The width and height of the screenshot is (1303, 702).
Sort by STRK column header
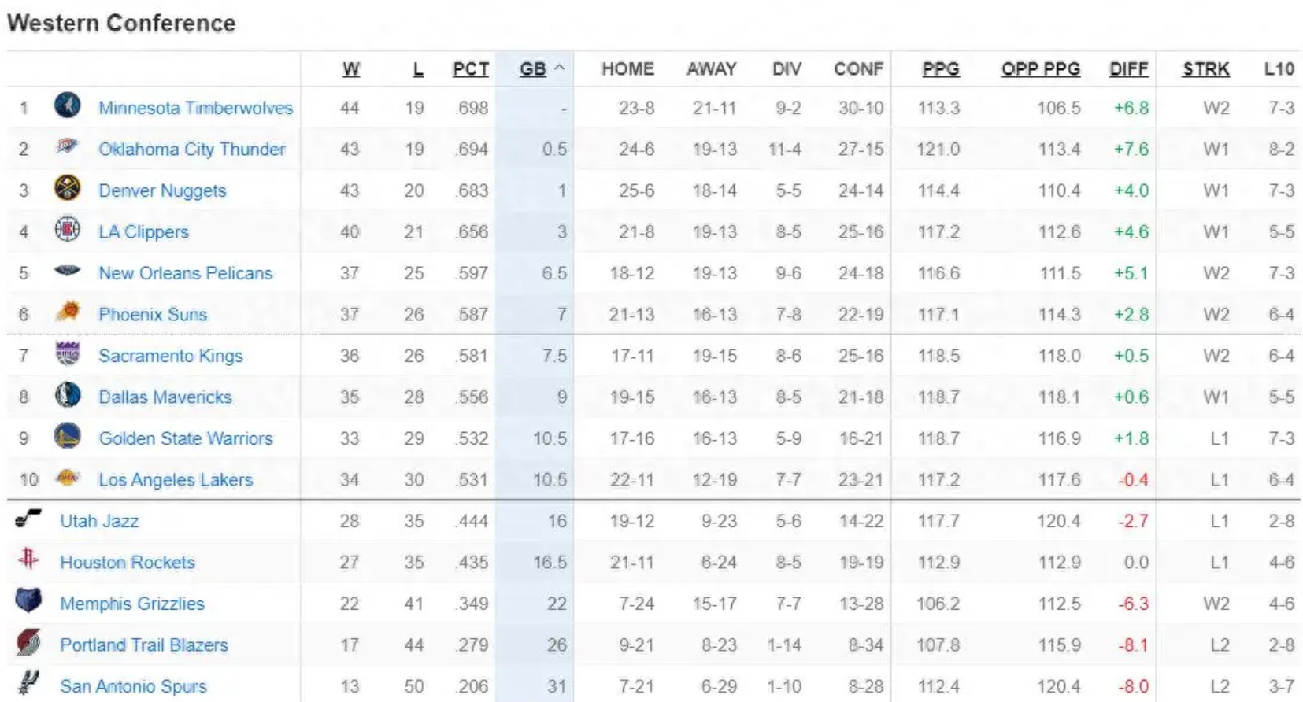1206,69
